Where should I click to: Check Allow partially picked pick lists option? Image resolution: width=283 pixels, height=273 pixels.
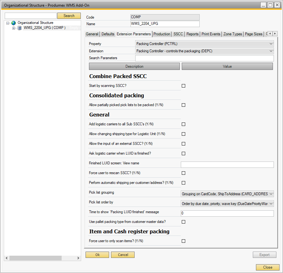(184, 105)
